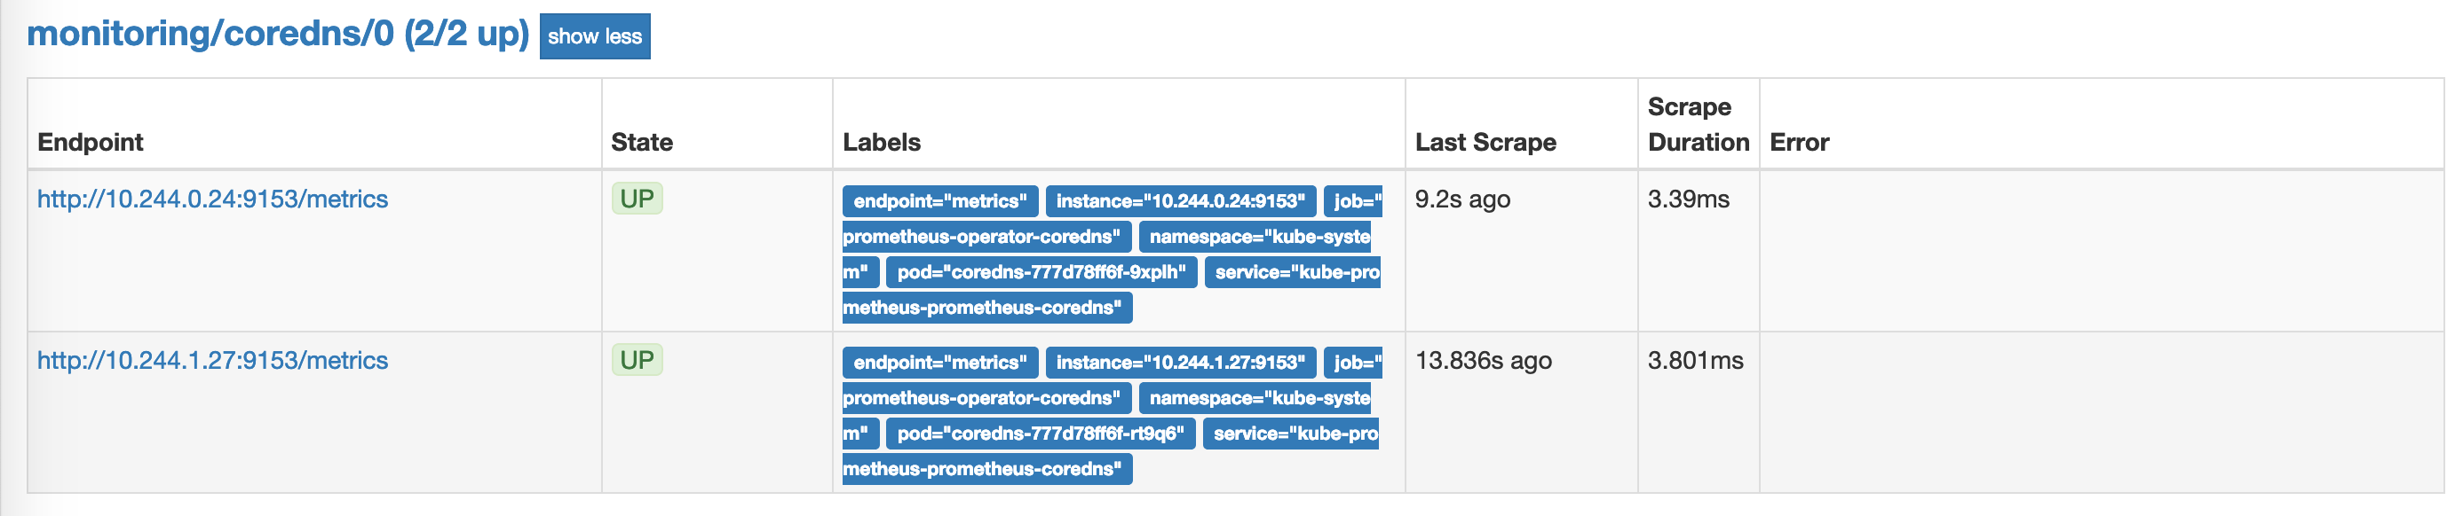2463x516 pixels.
Task: Click the UP badge for 10.244.1.27
Action: [x=637, y=360]
